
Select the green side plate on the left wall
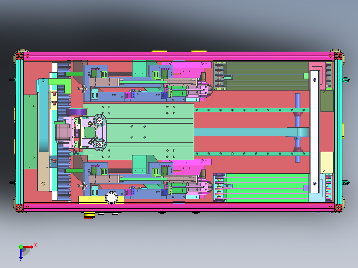31,132
